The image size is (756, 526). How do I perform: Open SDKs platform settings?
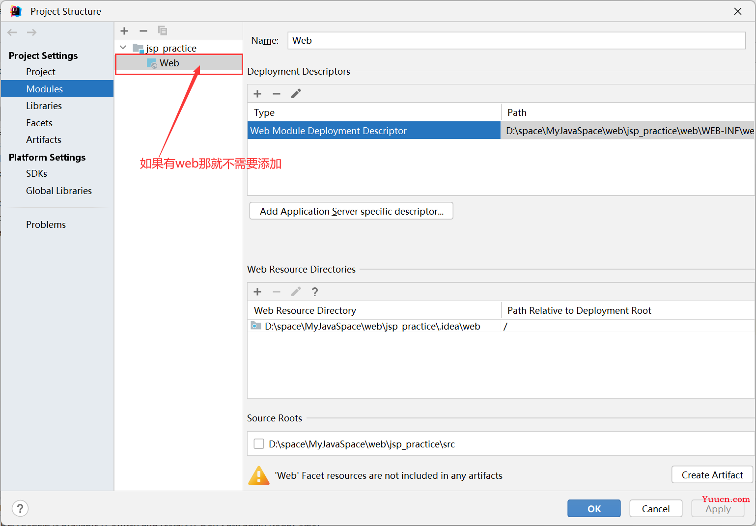[36, 173]
